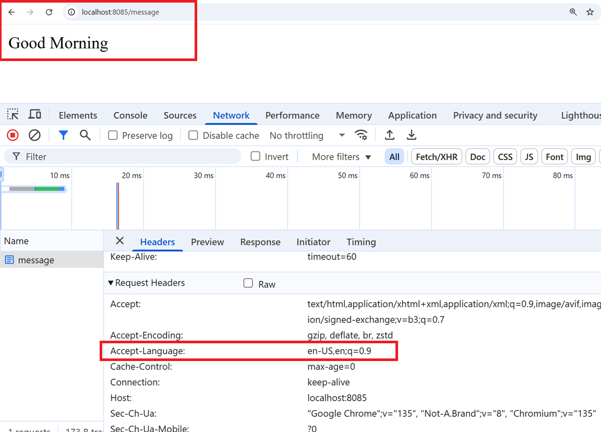Reload the localhost page
The height and width of the screenshot is (432, 601).
[x=49, y=13]
